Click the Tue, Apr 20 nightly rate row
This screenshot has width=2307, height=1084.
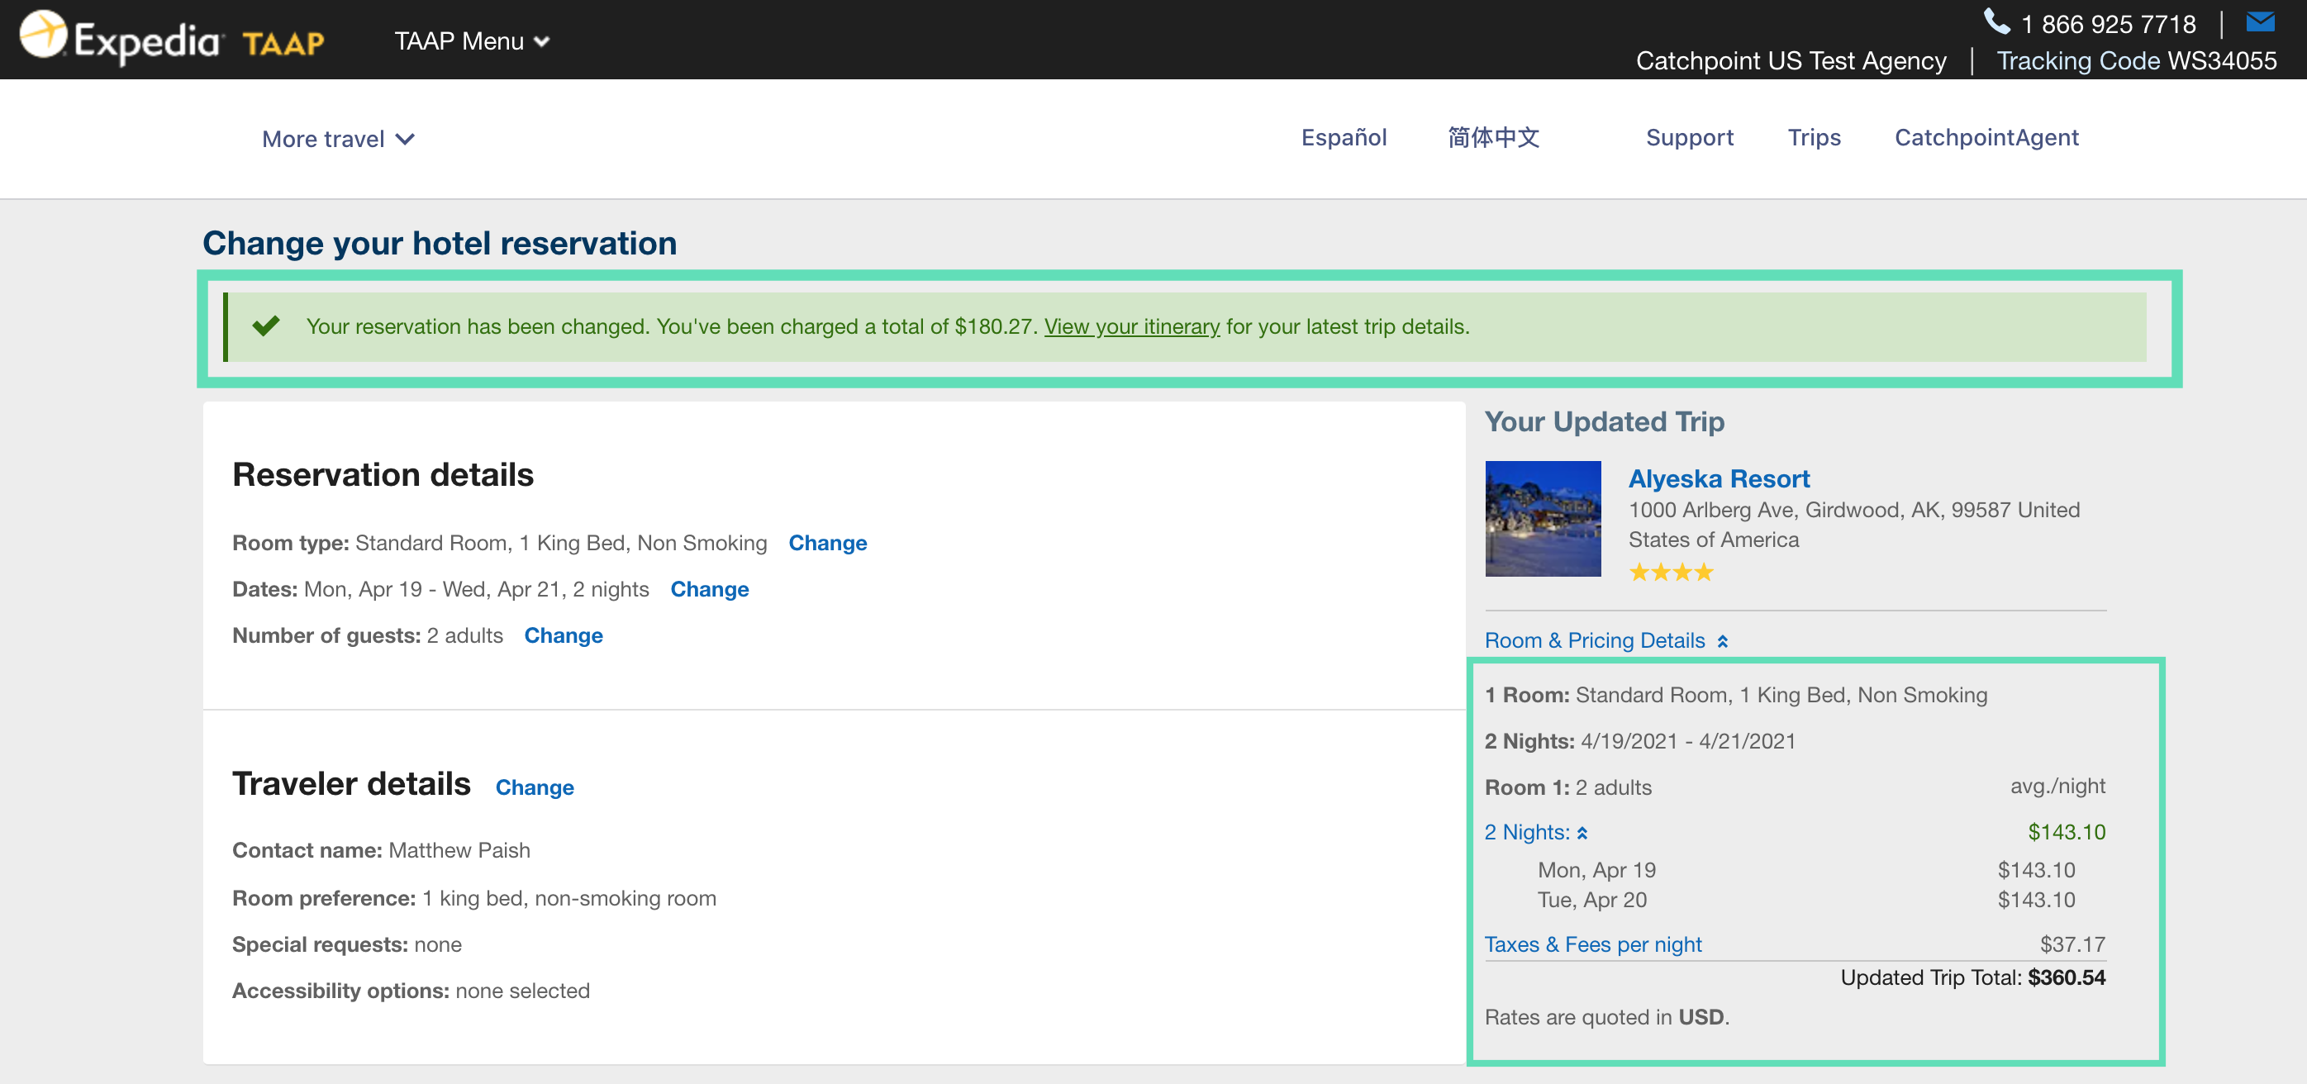pyautogui.click(x=1805, y=900)
